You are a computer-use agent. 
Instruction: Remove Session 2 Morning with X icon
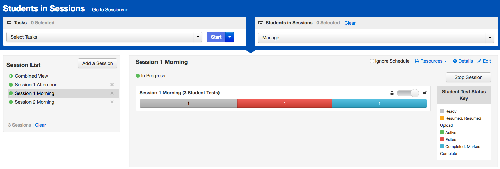112,102
